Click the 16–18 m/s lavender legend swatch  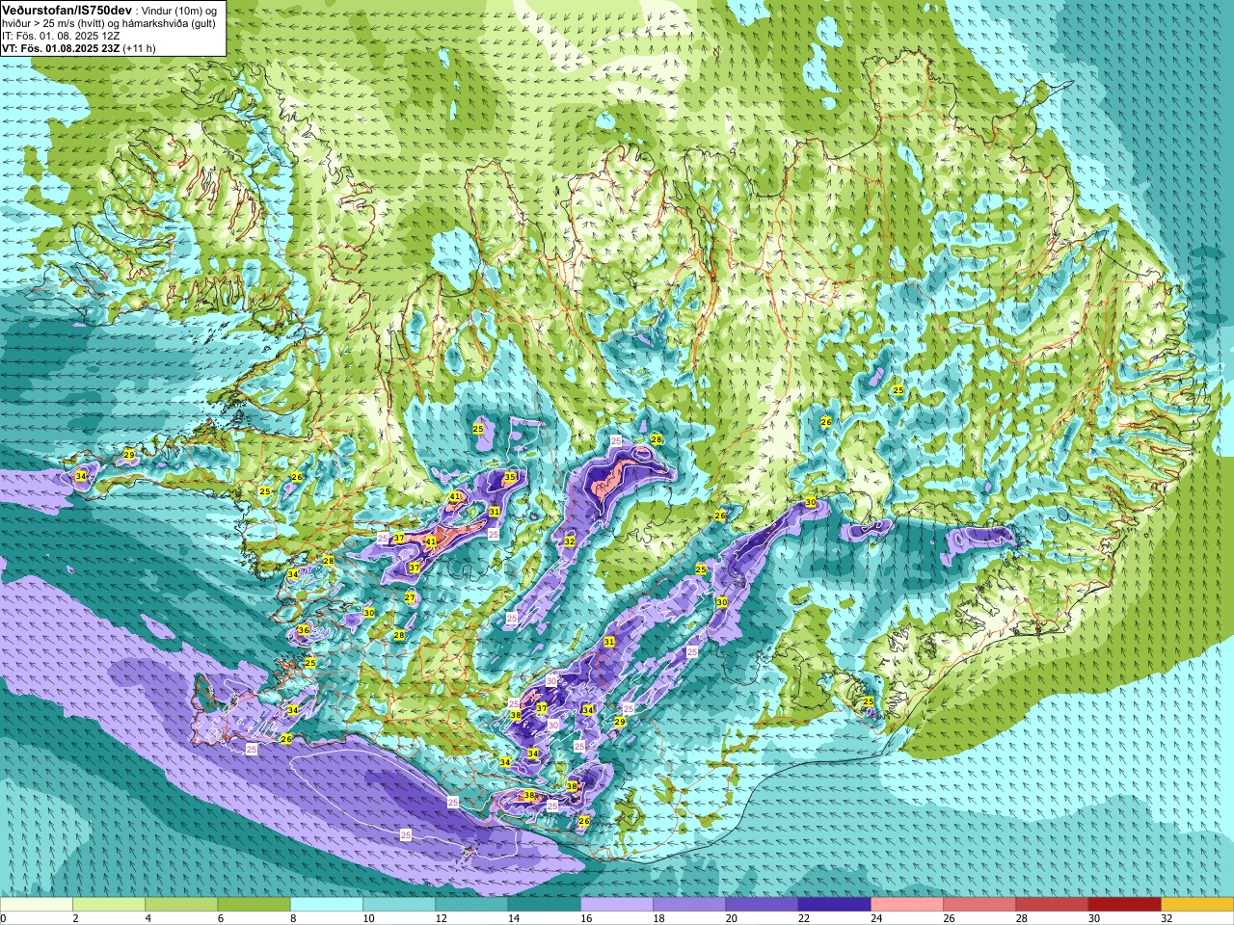coord(617,905)
